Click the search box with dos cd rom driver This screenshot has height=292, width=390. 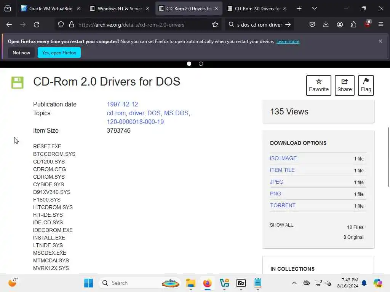pyautogui.click(x=259, y=25)
